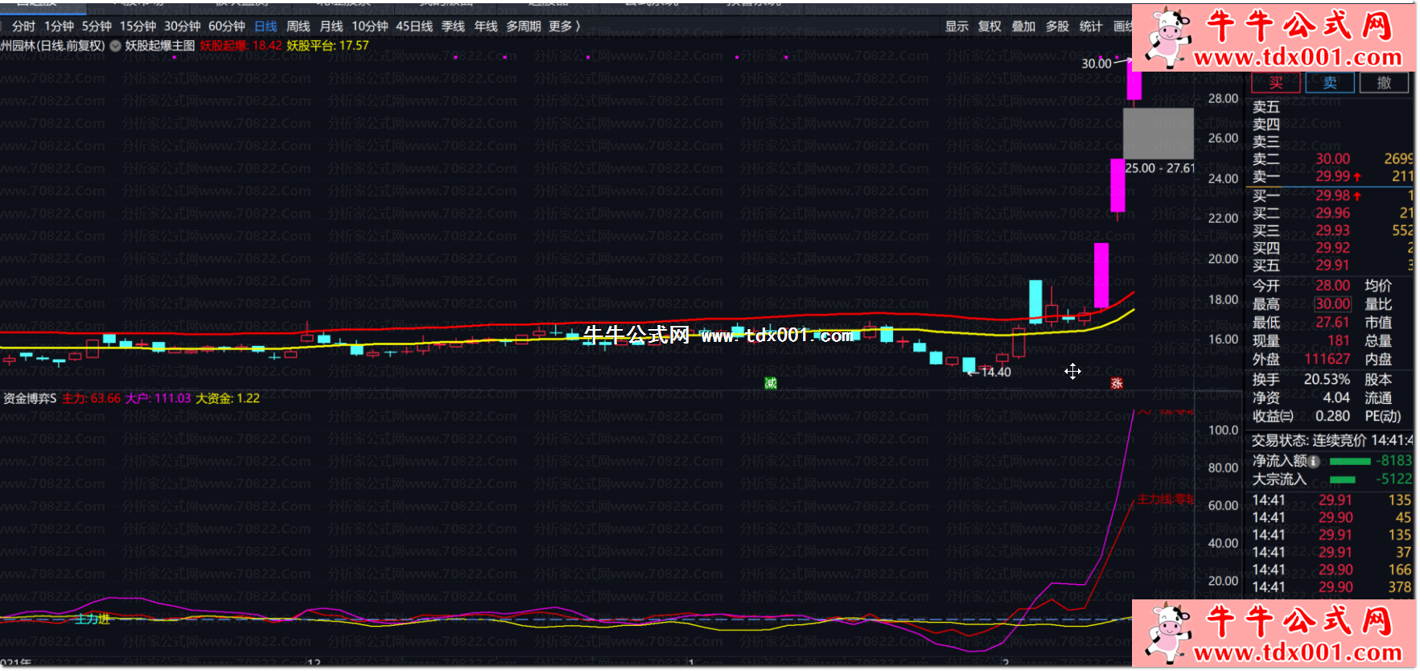Click the 14.40 low price label
The width and height of the screenshot is (1420, 671).
(x=996, y=372)
